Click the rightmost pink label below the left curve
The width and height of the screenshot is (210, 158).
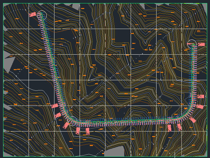click(x=88, y=131)
